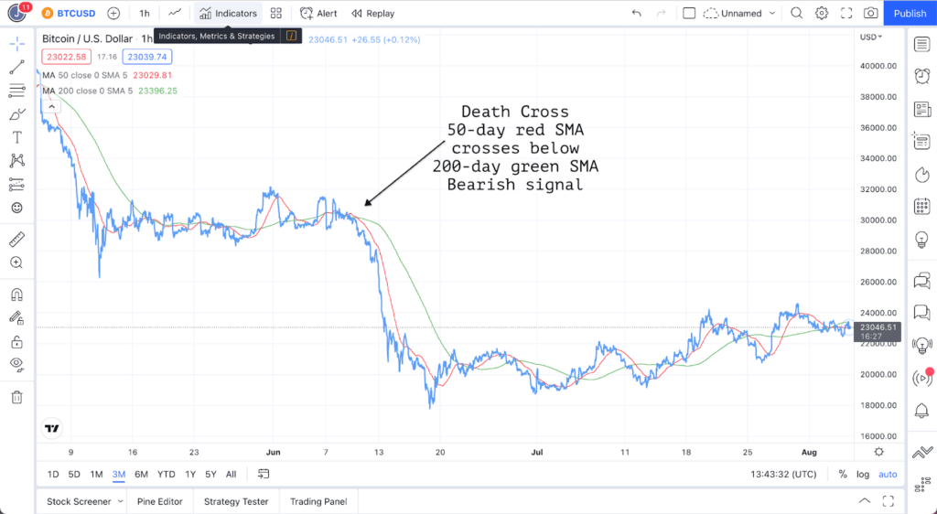
Task: Open the Strategy Tester tab
Action: pyautogui.click(x=236, y=501)
